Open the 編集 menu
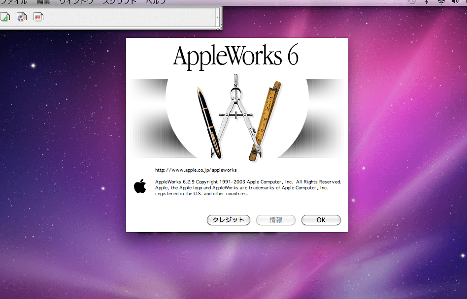Viewport: 467px width, 299px height. coord(43,1)
